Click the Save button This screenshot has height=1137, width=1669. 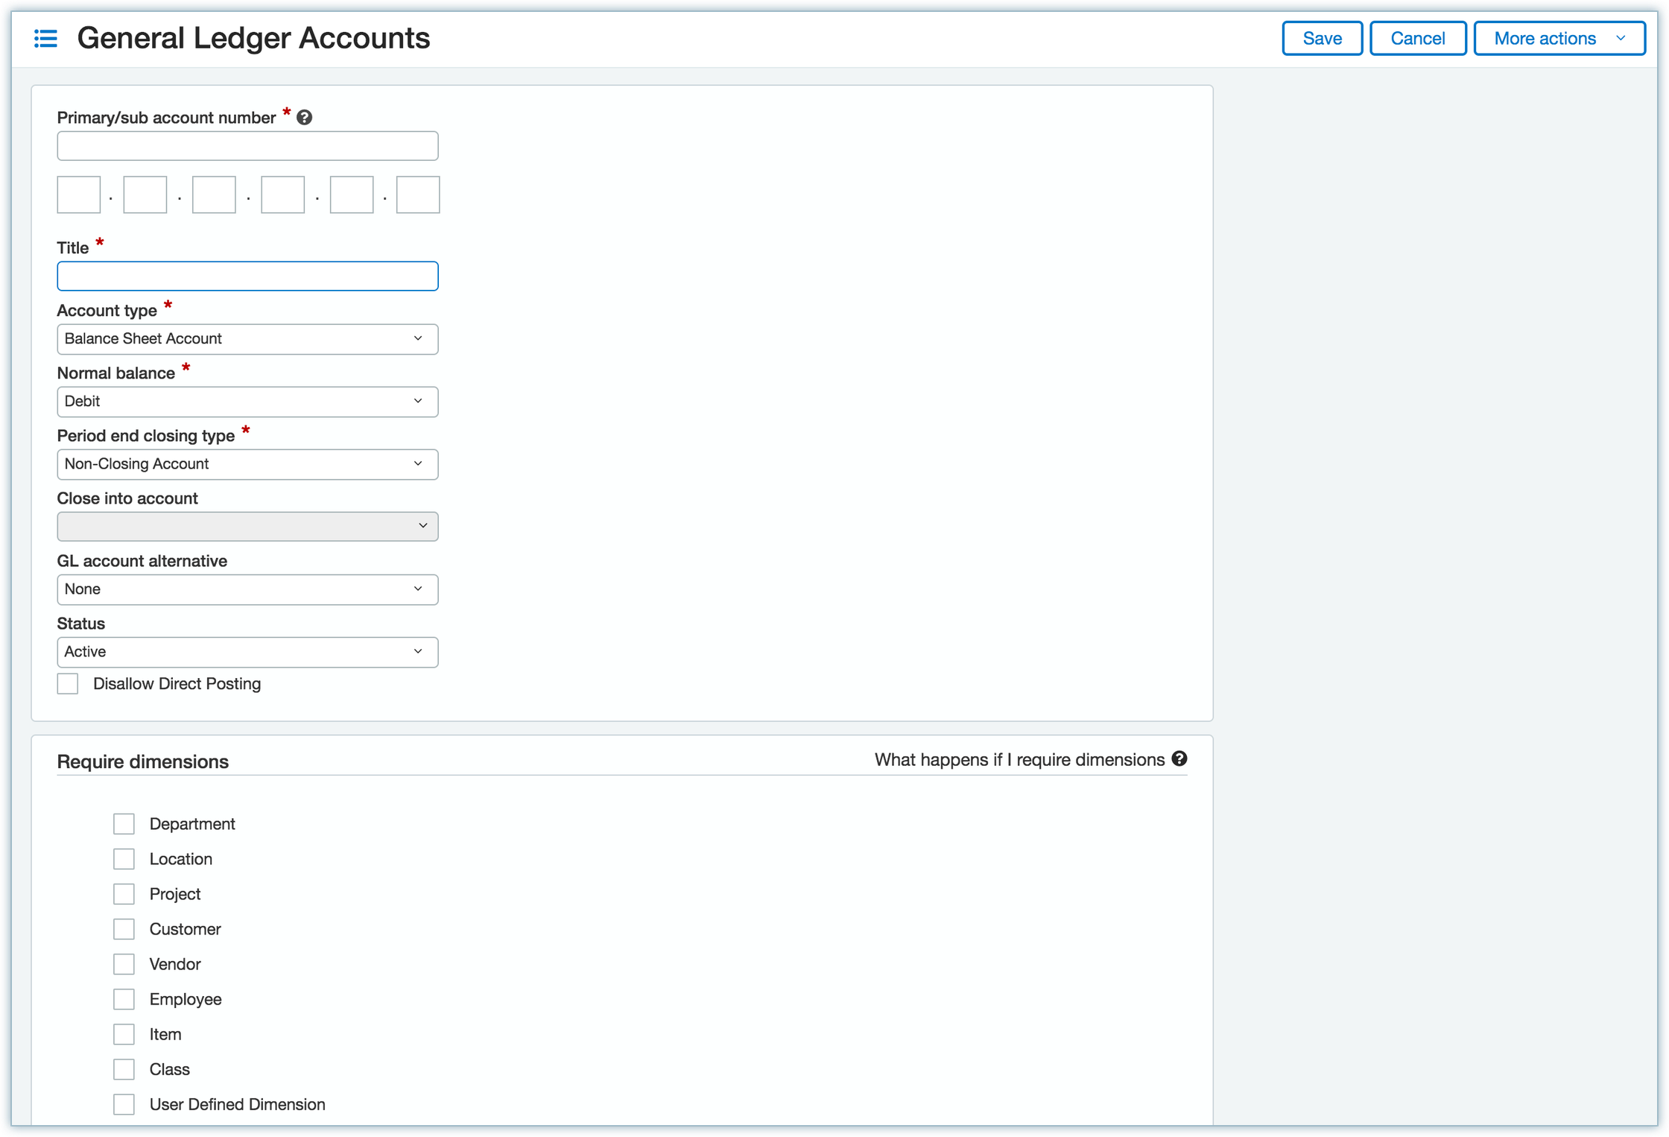point(1322,38)
